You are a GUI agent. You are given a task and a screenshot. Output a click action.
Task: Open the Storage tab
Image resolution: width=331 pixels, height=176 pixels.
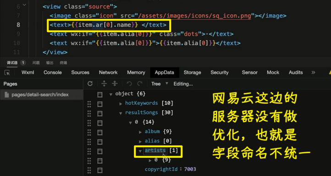[x=192, y=72]
